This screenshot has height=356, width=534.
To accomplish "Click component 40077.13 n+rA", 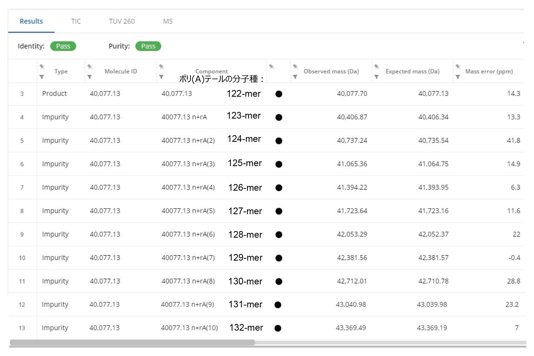I will point(184,117).
